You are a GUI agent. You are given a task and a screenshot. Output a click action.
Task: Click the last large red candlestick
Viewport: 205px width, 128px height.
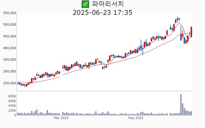coord(191,32)
